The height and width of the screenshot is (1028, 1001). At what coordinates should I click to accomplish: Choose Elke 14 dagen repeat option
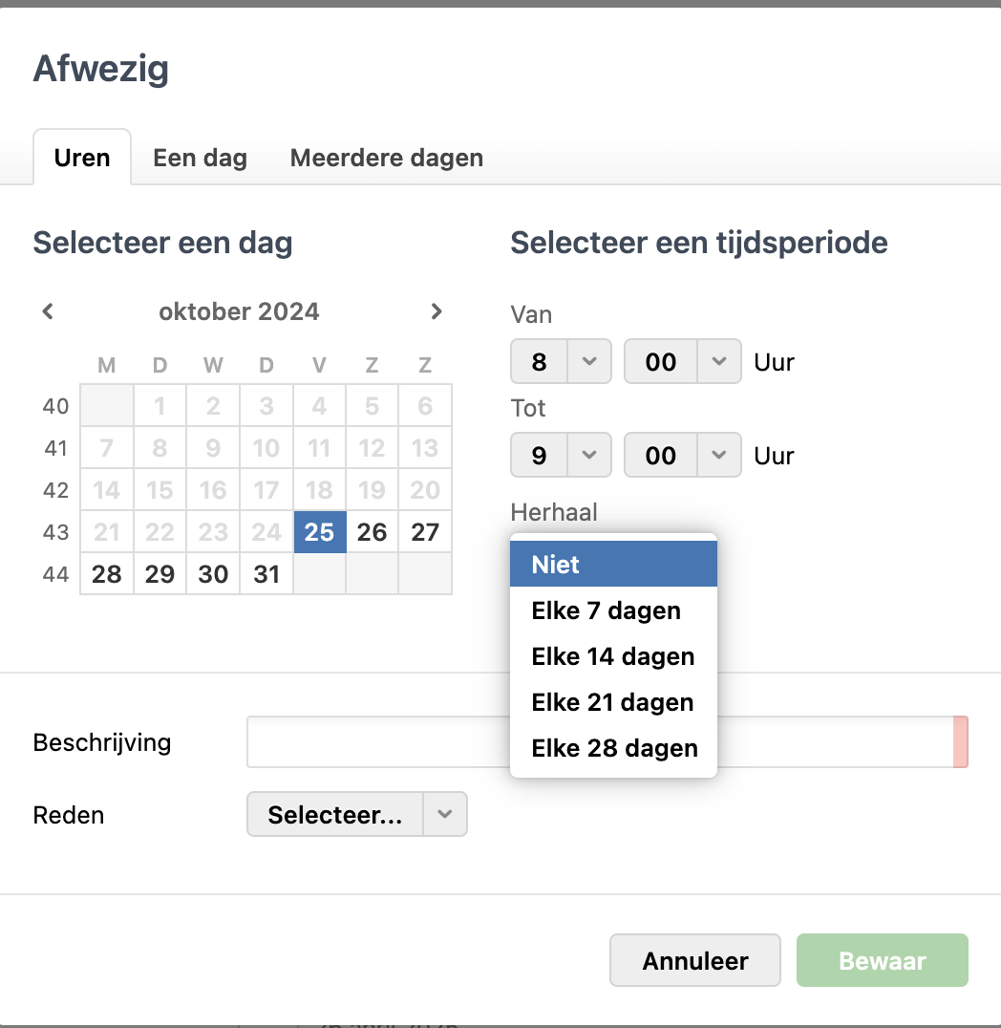tap(613, 656)
